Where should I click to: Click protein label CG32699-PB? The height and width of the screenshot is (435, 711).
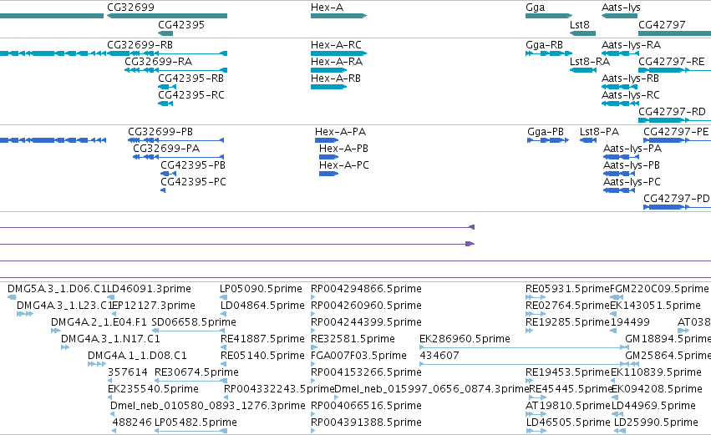click(x=160, y=132)
